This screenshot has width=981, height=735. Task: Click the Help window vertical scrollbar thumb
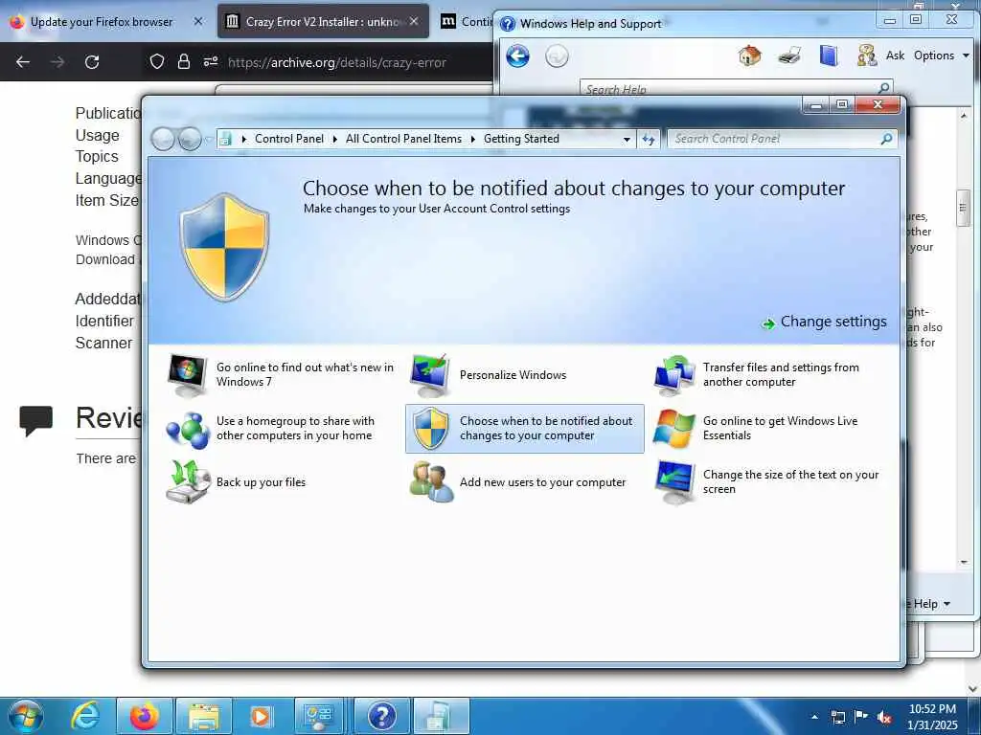tap(963, 207)
